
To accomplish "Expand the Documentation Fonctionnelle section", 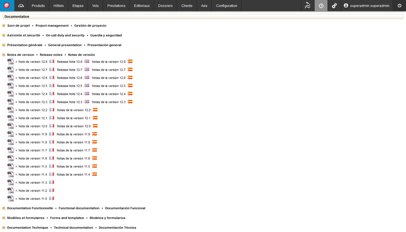I will (x=4, y=208).
